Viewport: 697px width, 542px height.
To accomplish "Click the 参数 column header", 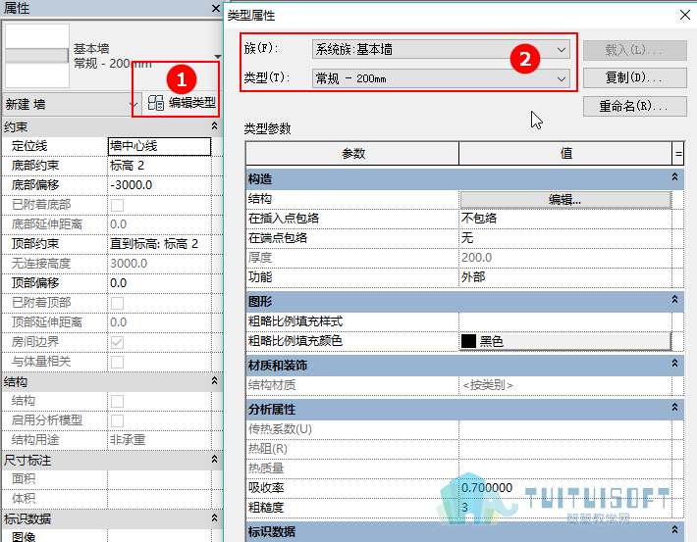I will (x=353, y=154).
